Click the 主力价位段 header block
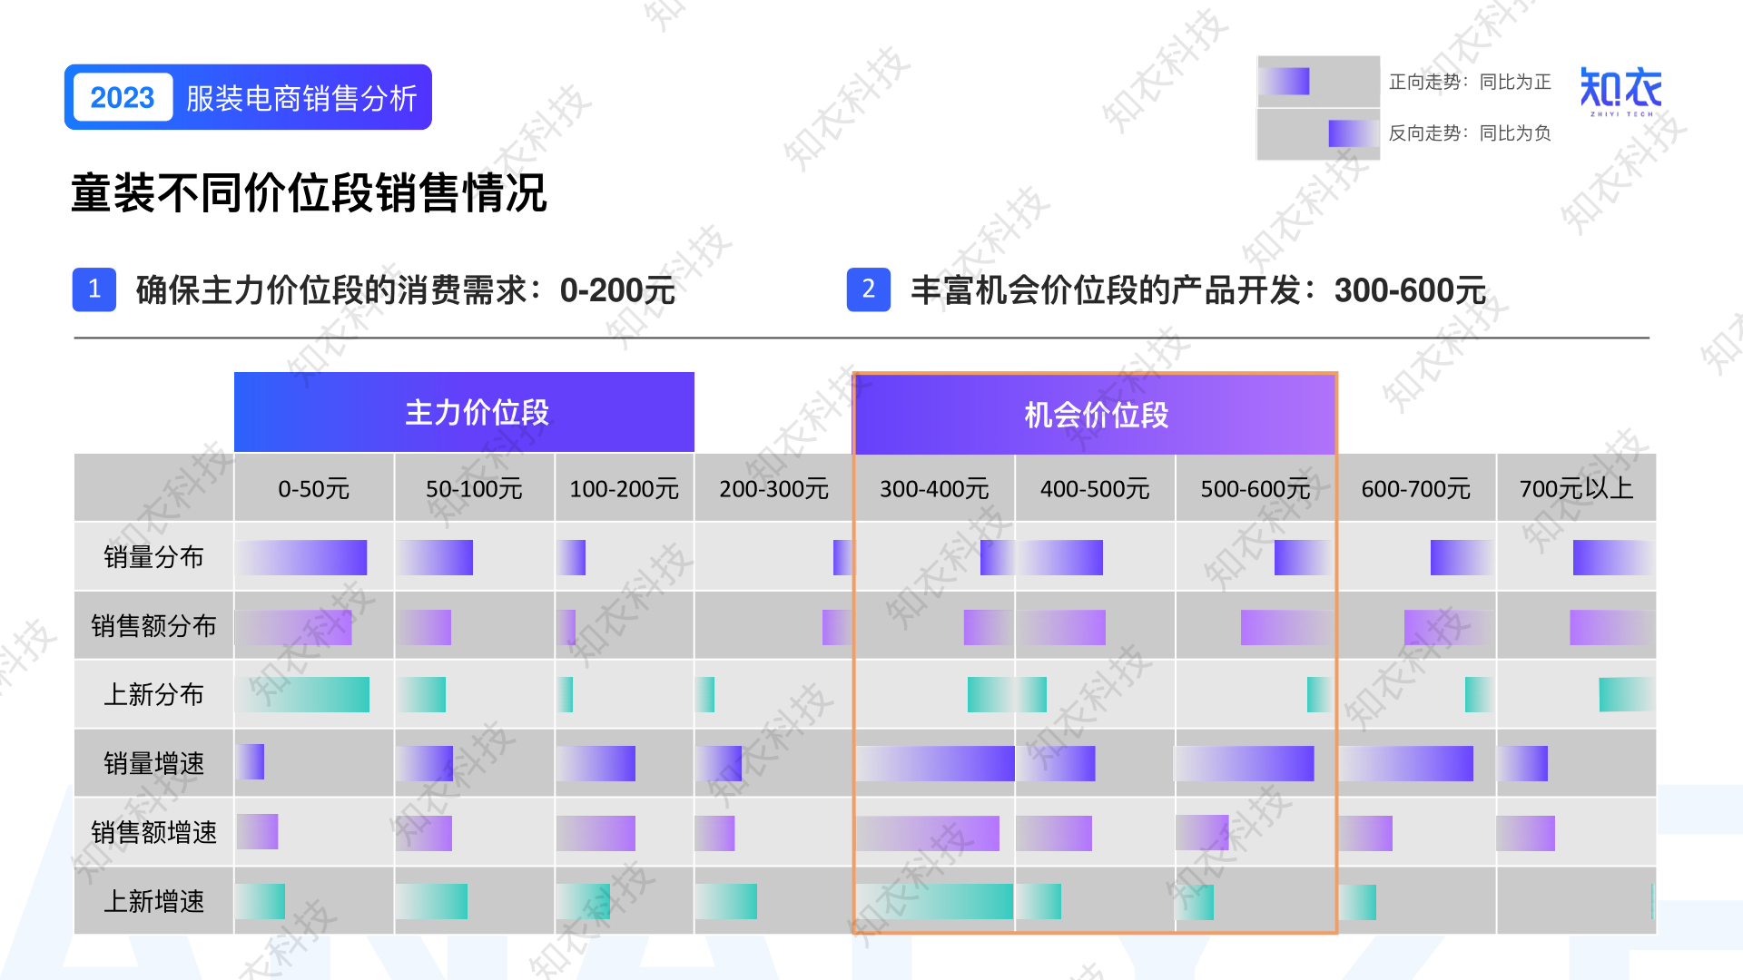Viewport: 1743px width, 980px height. coord(464,412)
